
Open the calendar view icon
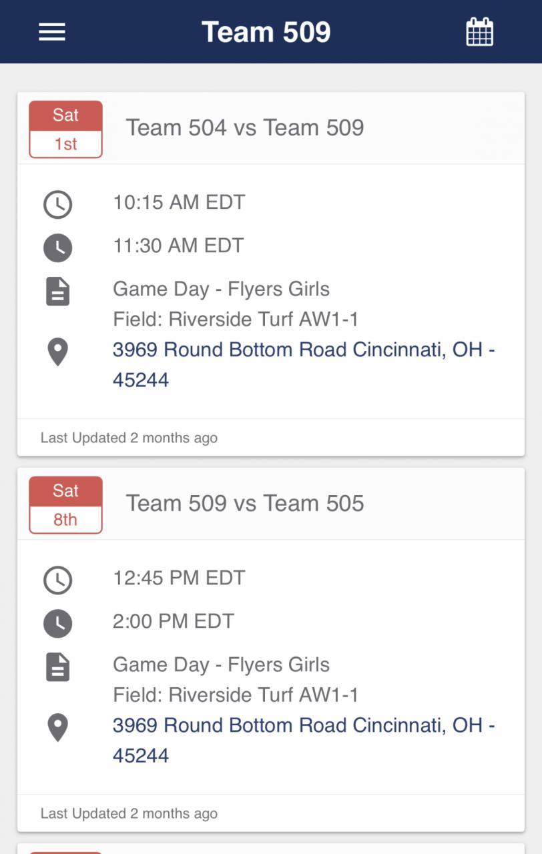pos(479,32)
